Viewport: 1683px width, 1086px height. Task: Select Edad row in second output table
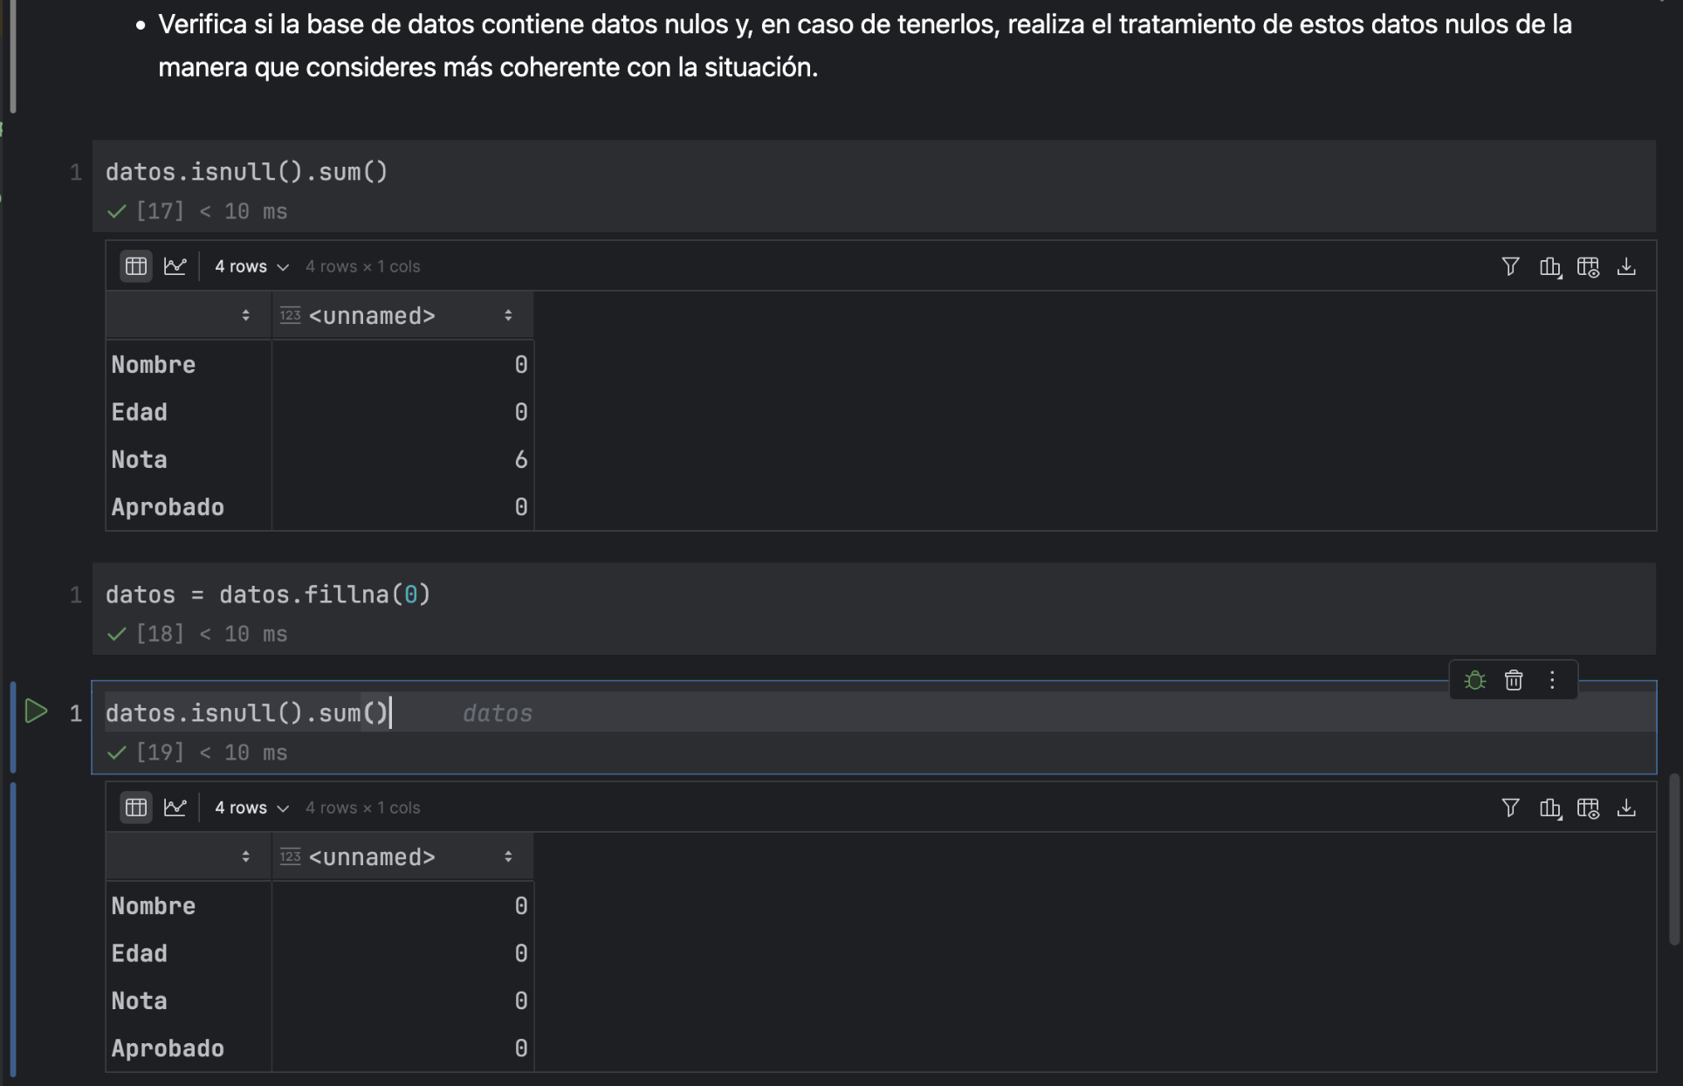320,953
